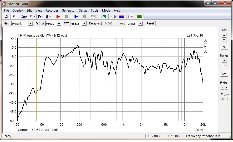Image resolution: width=233 pixels, height=142 pixels.
Task: Toggle the magnitude graph type button
Action: [x=14, y=17]
